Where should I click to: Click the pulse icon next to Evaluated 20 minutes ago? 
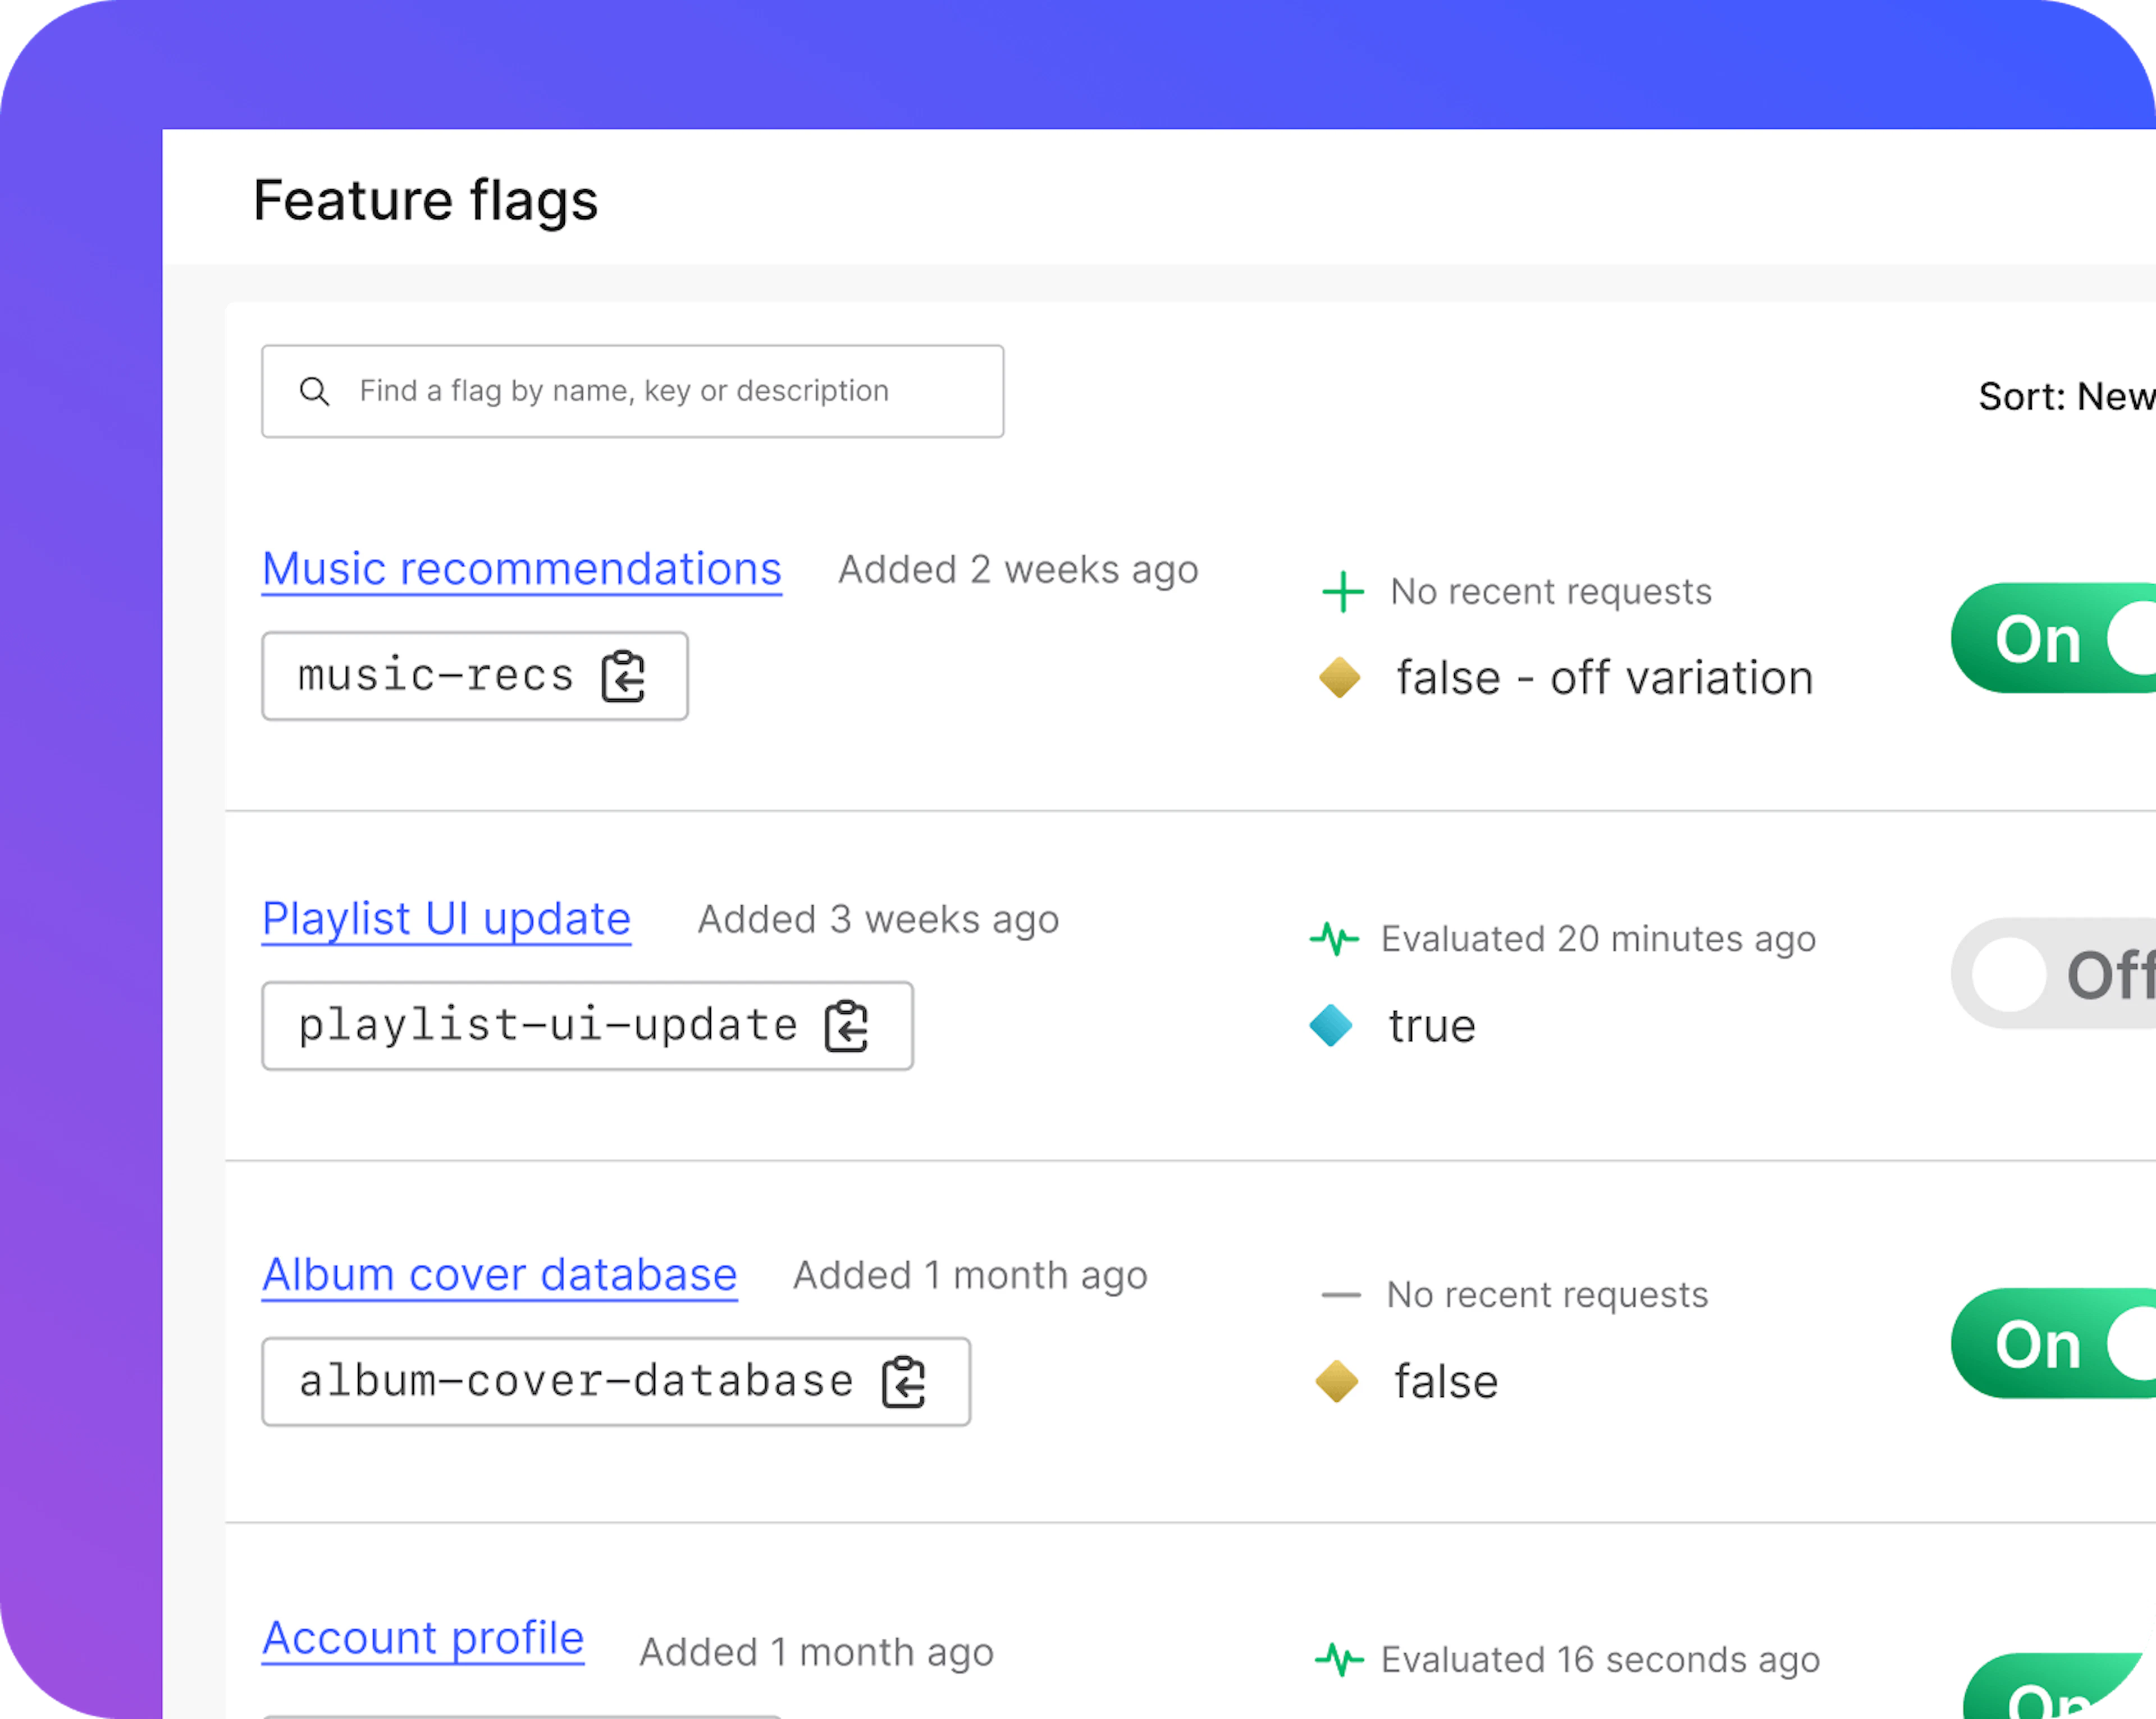pos(1334,939)
